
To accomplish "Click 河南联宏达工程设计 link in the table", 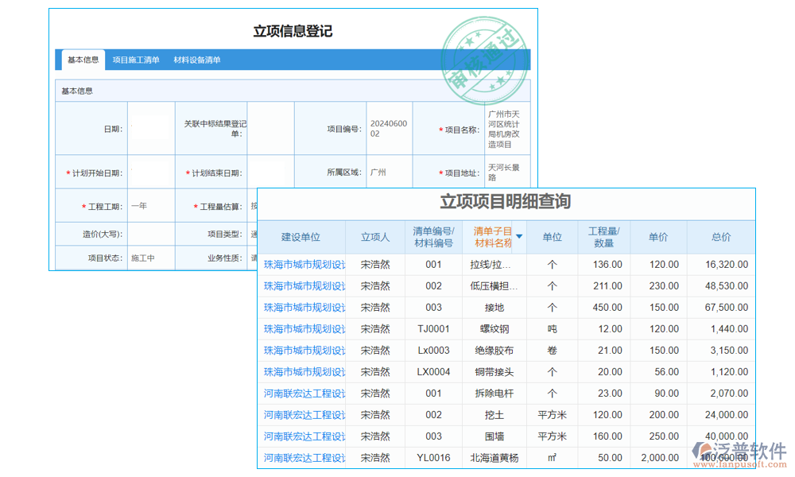I will (x=304, y=393).
